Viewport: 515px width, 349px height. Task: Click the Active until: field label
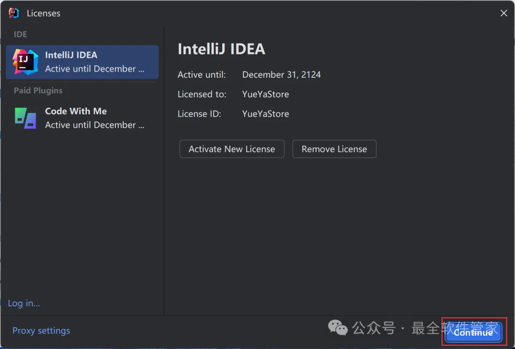point(202,75)
